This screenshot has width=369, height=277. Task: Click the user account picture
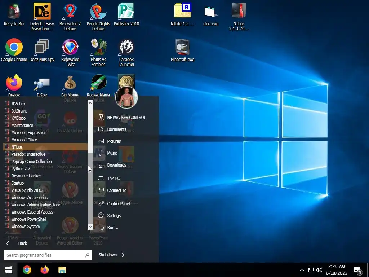pyautogui.click(x=126, y=97)
